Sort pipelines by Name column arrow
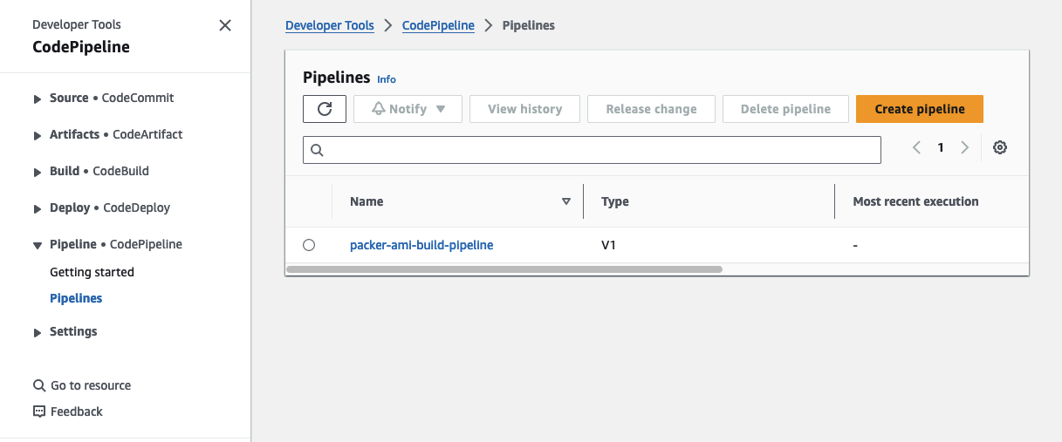The height and width of the screenshot is (442, 1062). pos(565,201)
